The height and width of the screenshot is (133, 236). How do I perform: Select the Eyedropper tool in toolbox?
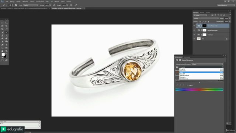(x=6, y=29)
